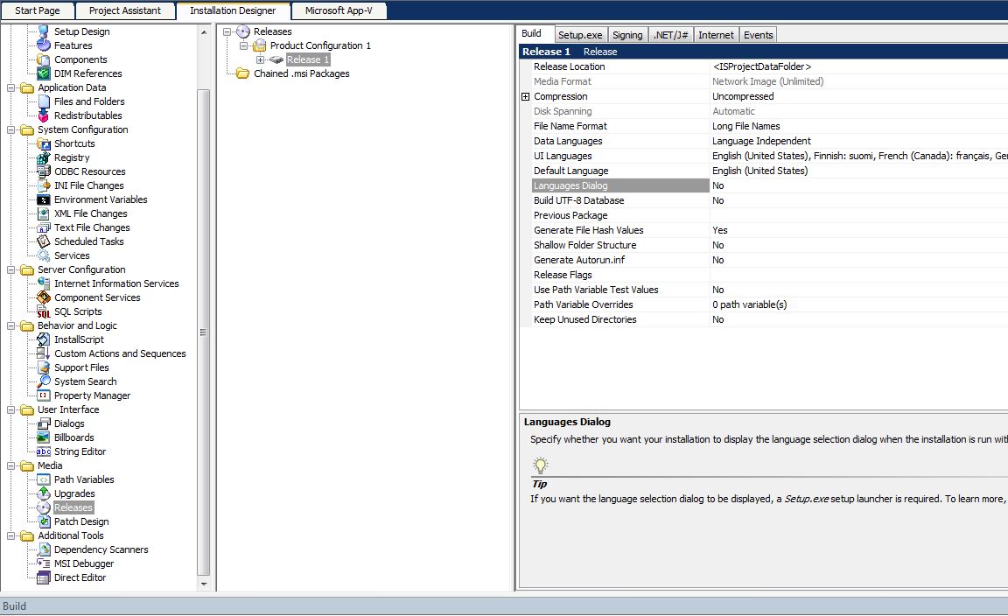Image resolution: width=1008 pixels, height=616 pixels.
Task: Collapse the Server Configuration folder
Action: [10, 269]
